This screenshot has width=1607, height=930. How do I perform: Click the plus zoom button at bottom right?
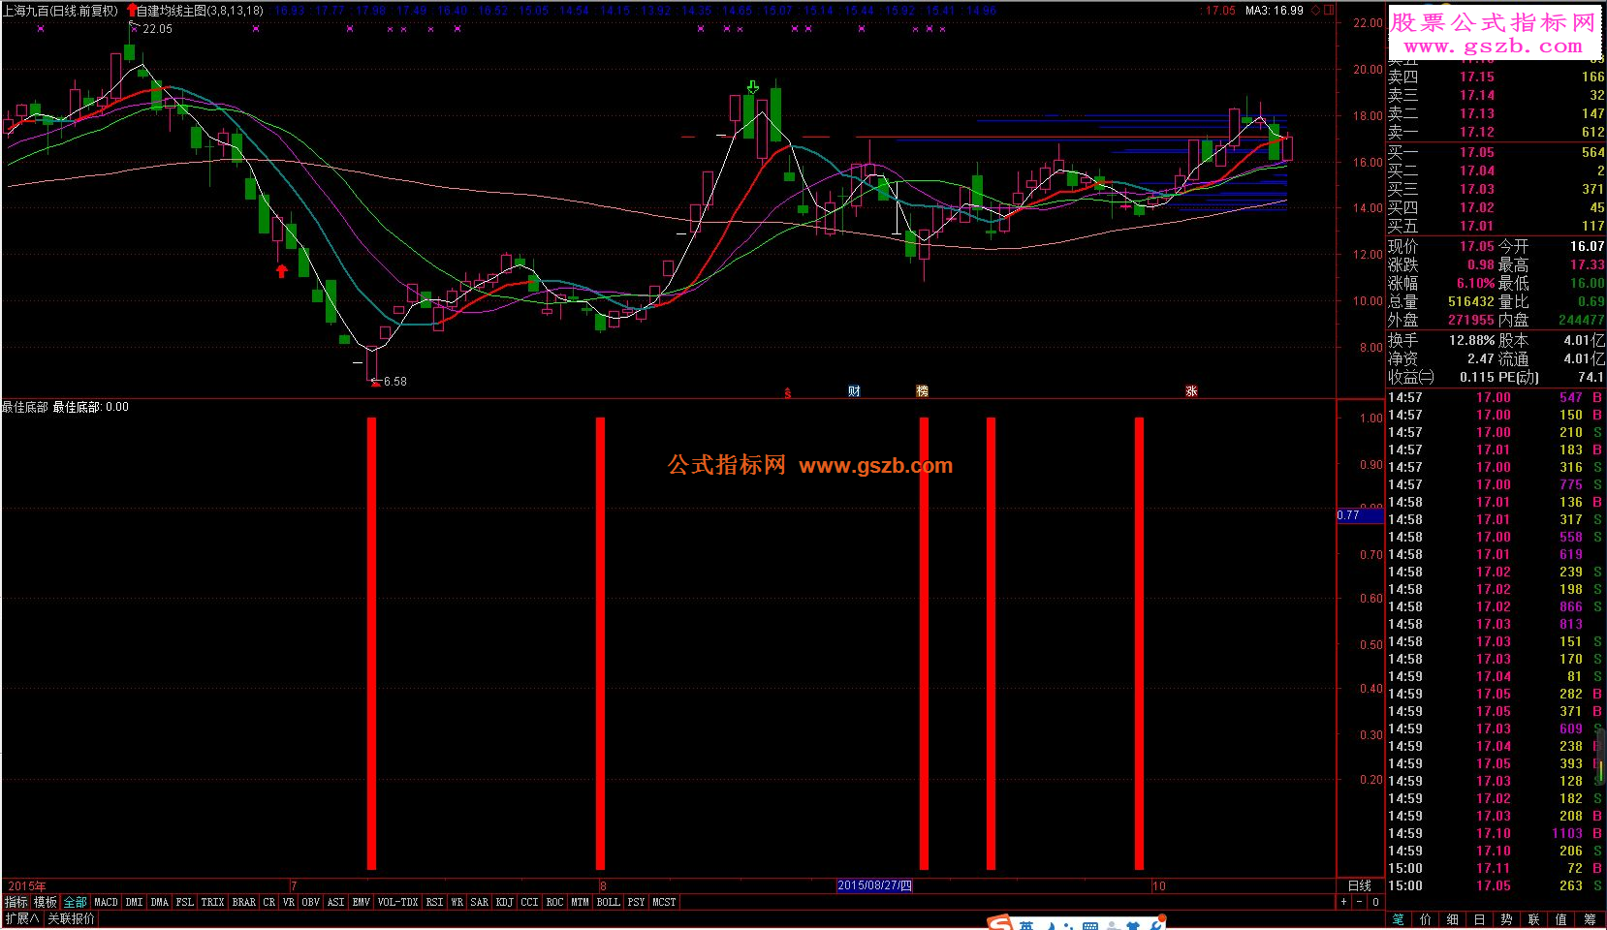click(x=1343, y=902)
